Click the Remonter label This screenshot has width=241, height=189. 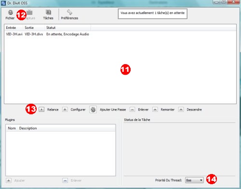tap(168, 109)
